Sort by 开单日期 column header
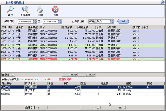The image size is (166, 111). pyautogui.click(x=7, y=27)
